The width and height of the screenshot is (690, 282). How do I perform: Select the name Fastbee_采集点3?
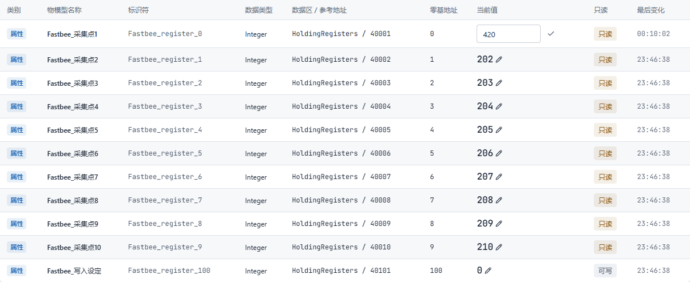point(73,84)
